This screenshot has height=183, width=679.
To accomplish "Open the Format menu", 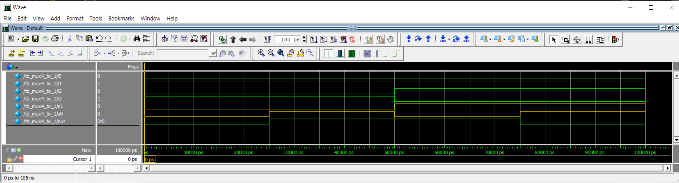I will [x=75, y=18].
